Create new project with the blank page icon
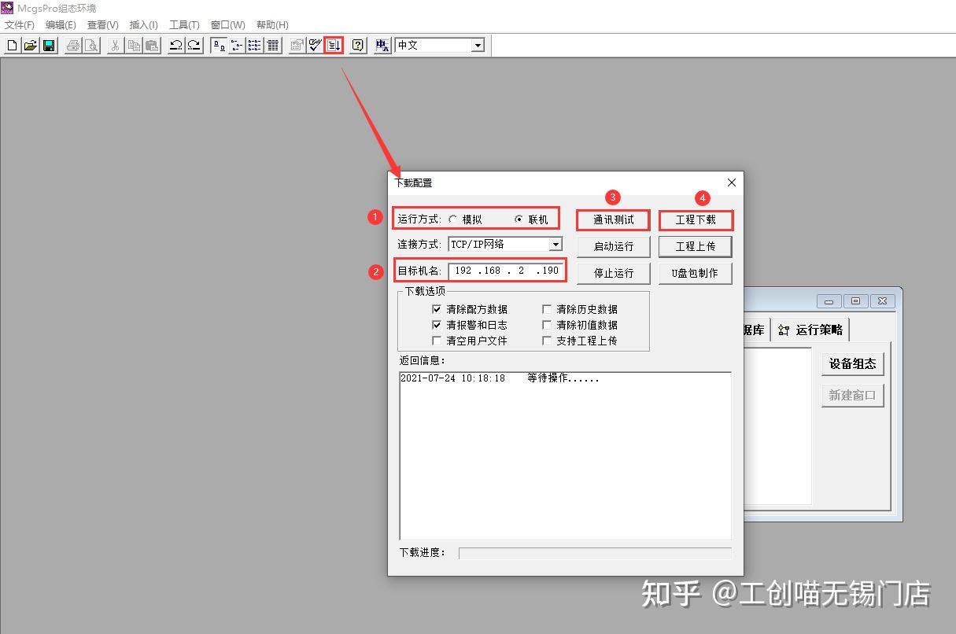Viewport: 956px width, 634px height. tap(11, 45)
